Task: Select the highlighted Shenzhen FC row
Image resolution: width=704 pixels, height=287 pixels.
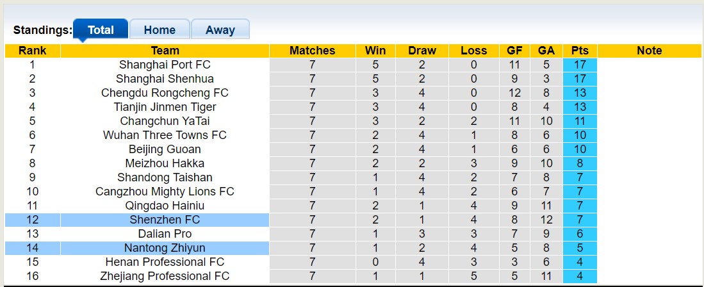Action: pyautogui.click(x=165, y=220)
